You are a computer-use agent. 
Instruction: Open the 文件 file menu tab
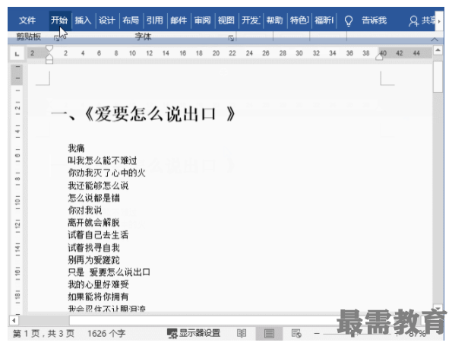coord(27,21)
